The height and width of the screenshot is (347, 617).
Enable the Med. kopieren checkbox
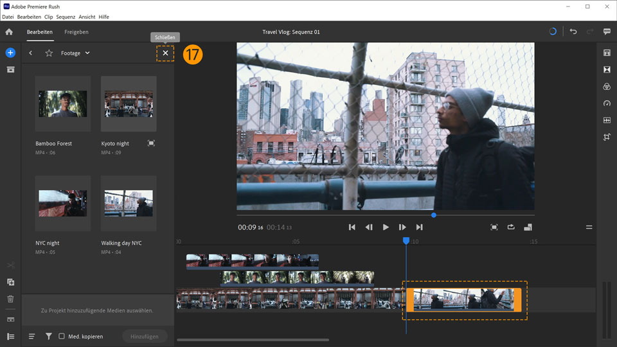tap(62, 336)
